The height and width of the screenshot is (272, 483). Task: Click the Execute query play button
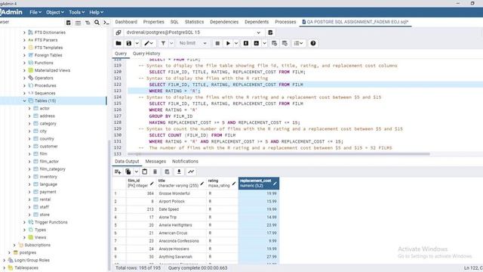228,43
